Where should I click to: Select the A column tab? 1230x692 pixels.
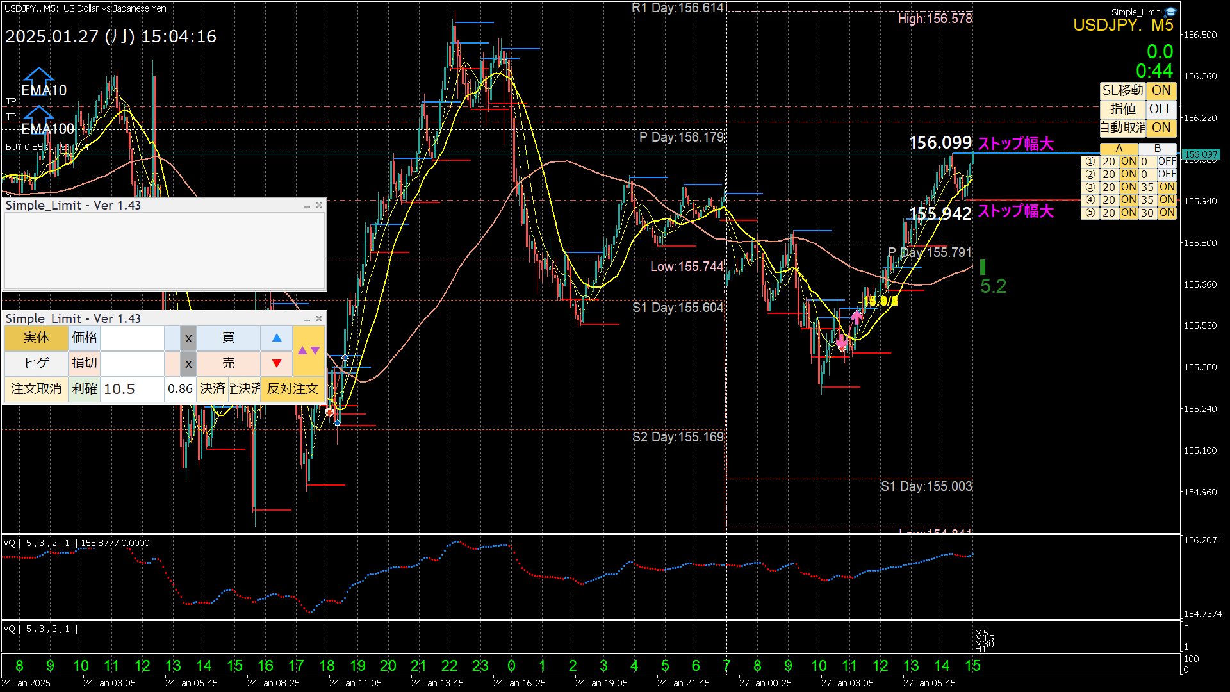(1119, 149)
